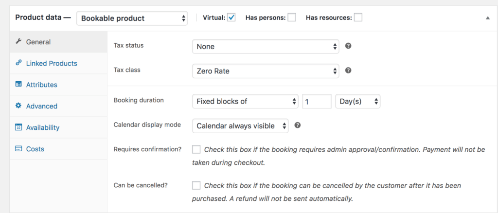The image size is (498, 213).
Task: Open the Fixed blocks of duration dropdown
Action: pos(245,101)
